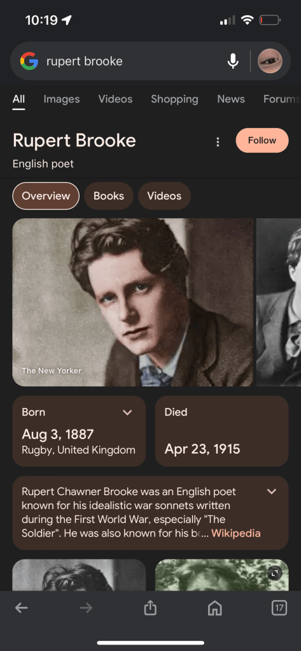Select the Overview chip
Screen dimensions: 301x651
pyautogui.click(x=46, y=196)
